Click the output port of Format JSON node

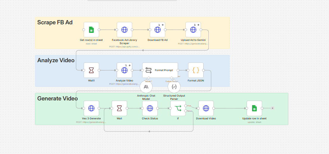click(203, 70)
